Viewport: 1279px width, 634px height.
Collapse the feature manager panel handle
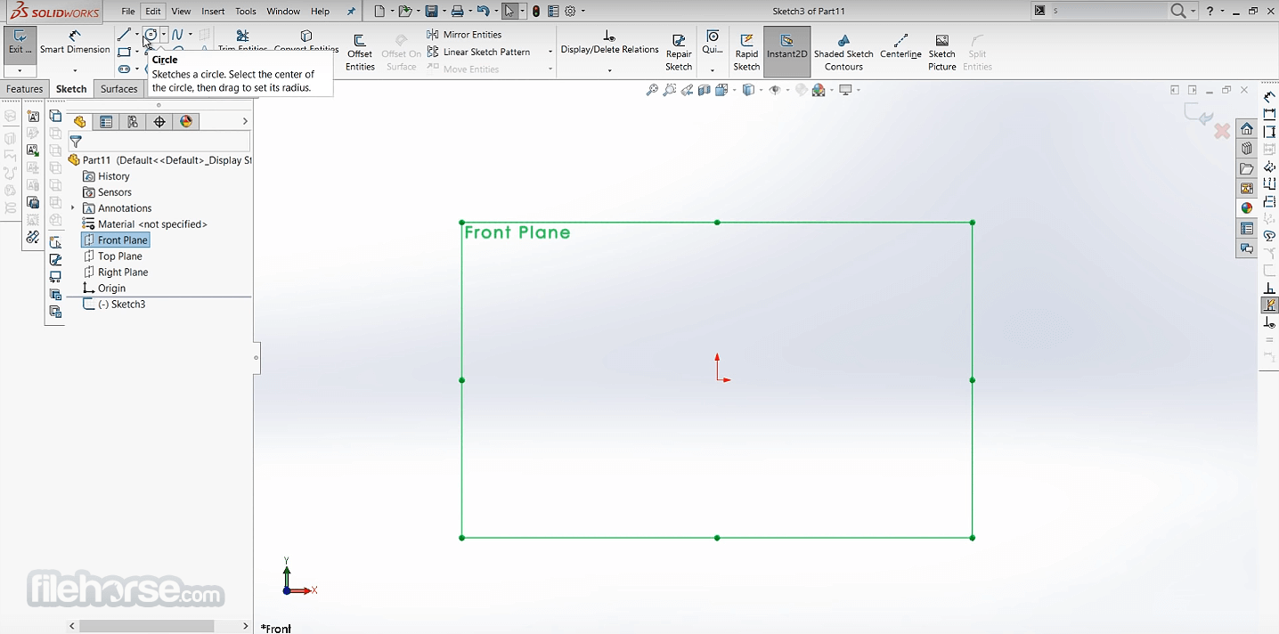click(x=256, y=358)
